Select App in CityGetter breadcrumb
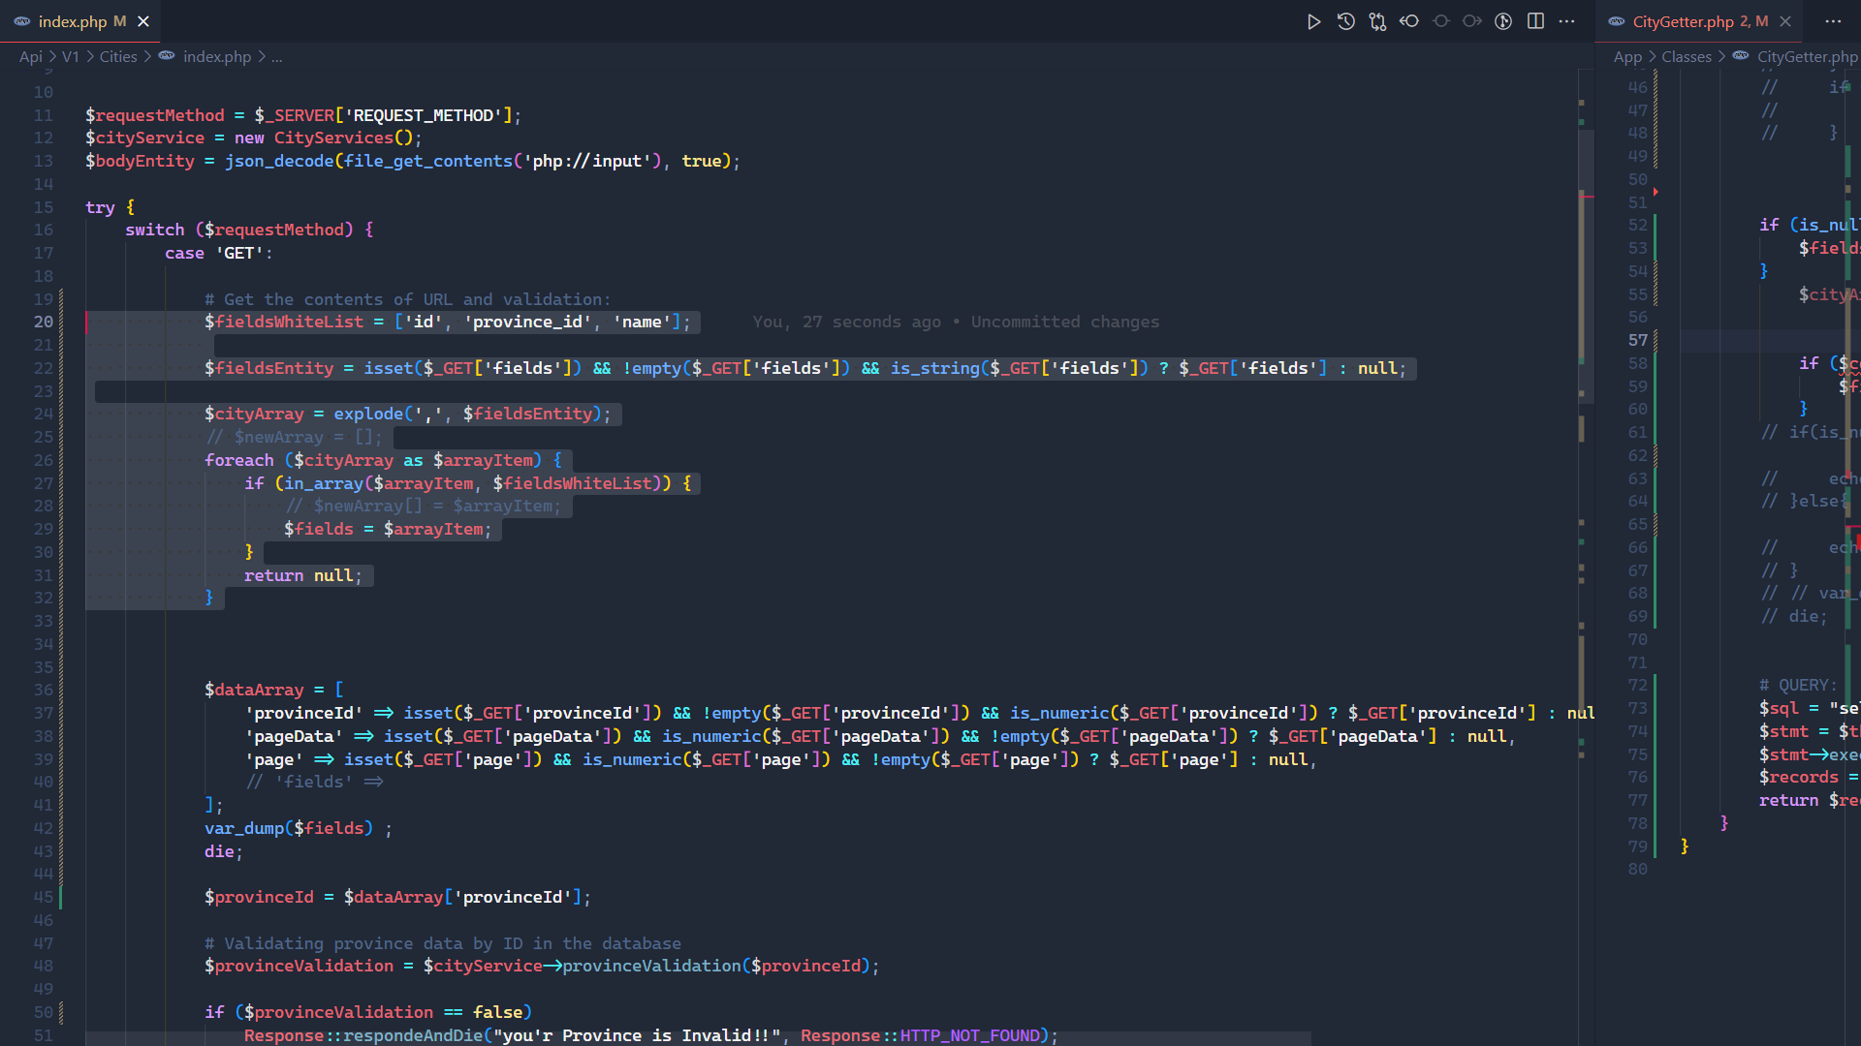Image resolution: width=1861 pixels, height=1046 pixels. point(1627,57)
